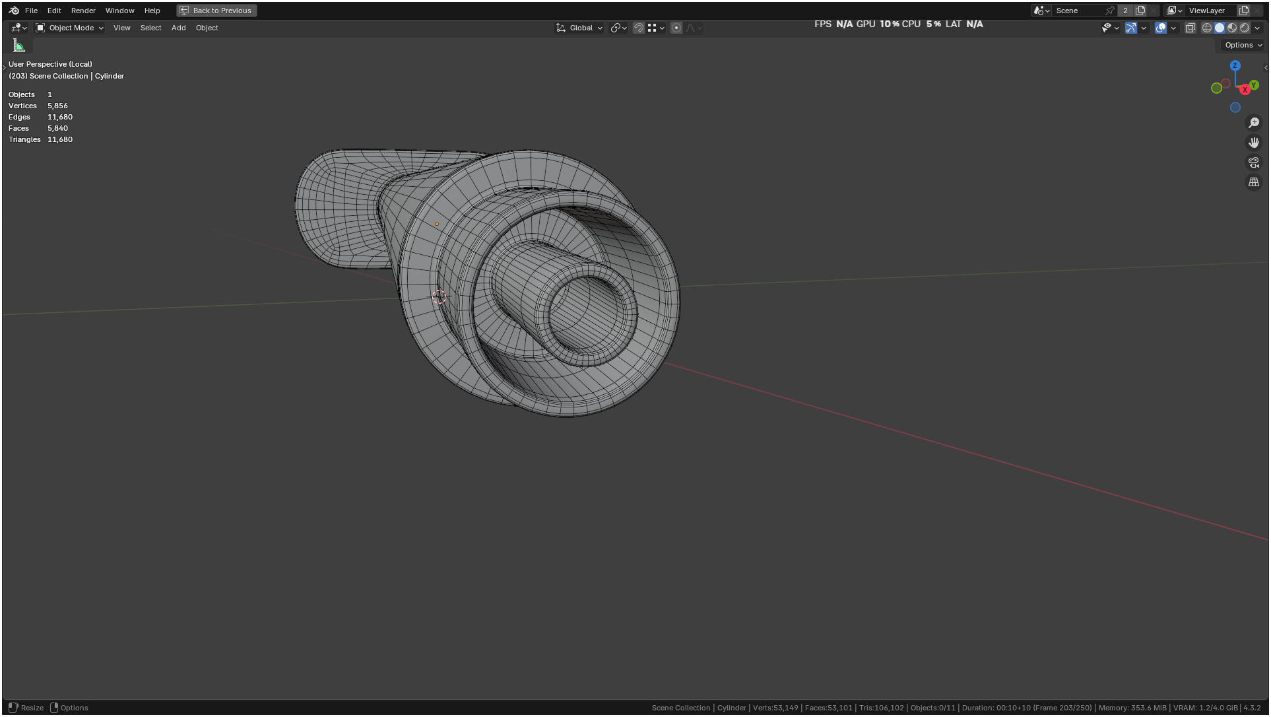The height and width of the screenshot is (717, 1271).
Task: Toggle snapping magnet icon
Action: (x=638, y=28)
